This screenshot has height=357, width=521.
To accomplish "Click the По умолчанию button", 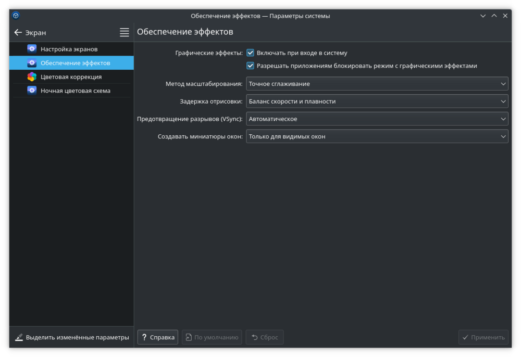I will [x=212, y=337].
